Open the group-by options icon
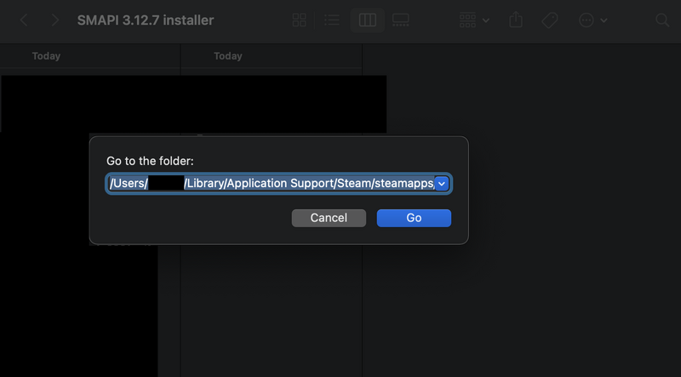The width and height of the screenshot is (681, 377). tap(474, 20)
